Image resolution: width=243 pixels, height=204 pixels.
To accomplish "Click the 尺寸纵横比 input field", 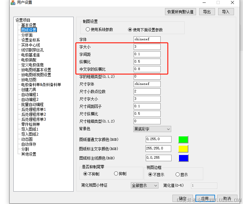I will (x=147, y=113).
